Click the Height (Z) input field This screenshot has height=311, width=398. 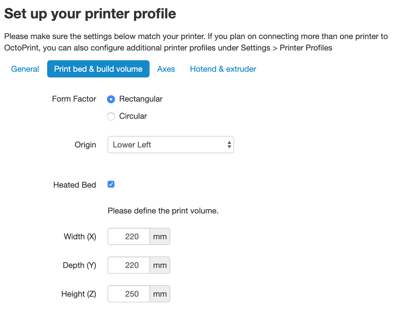pyautogui.click(x=129, y=294)
